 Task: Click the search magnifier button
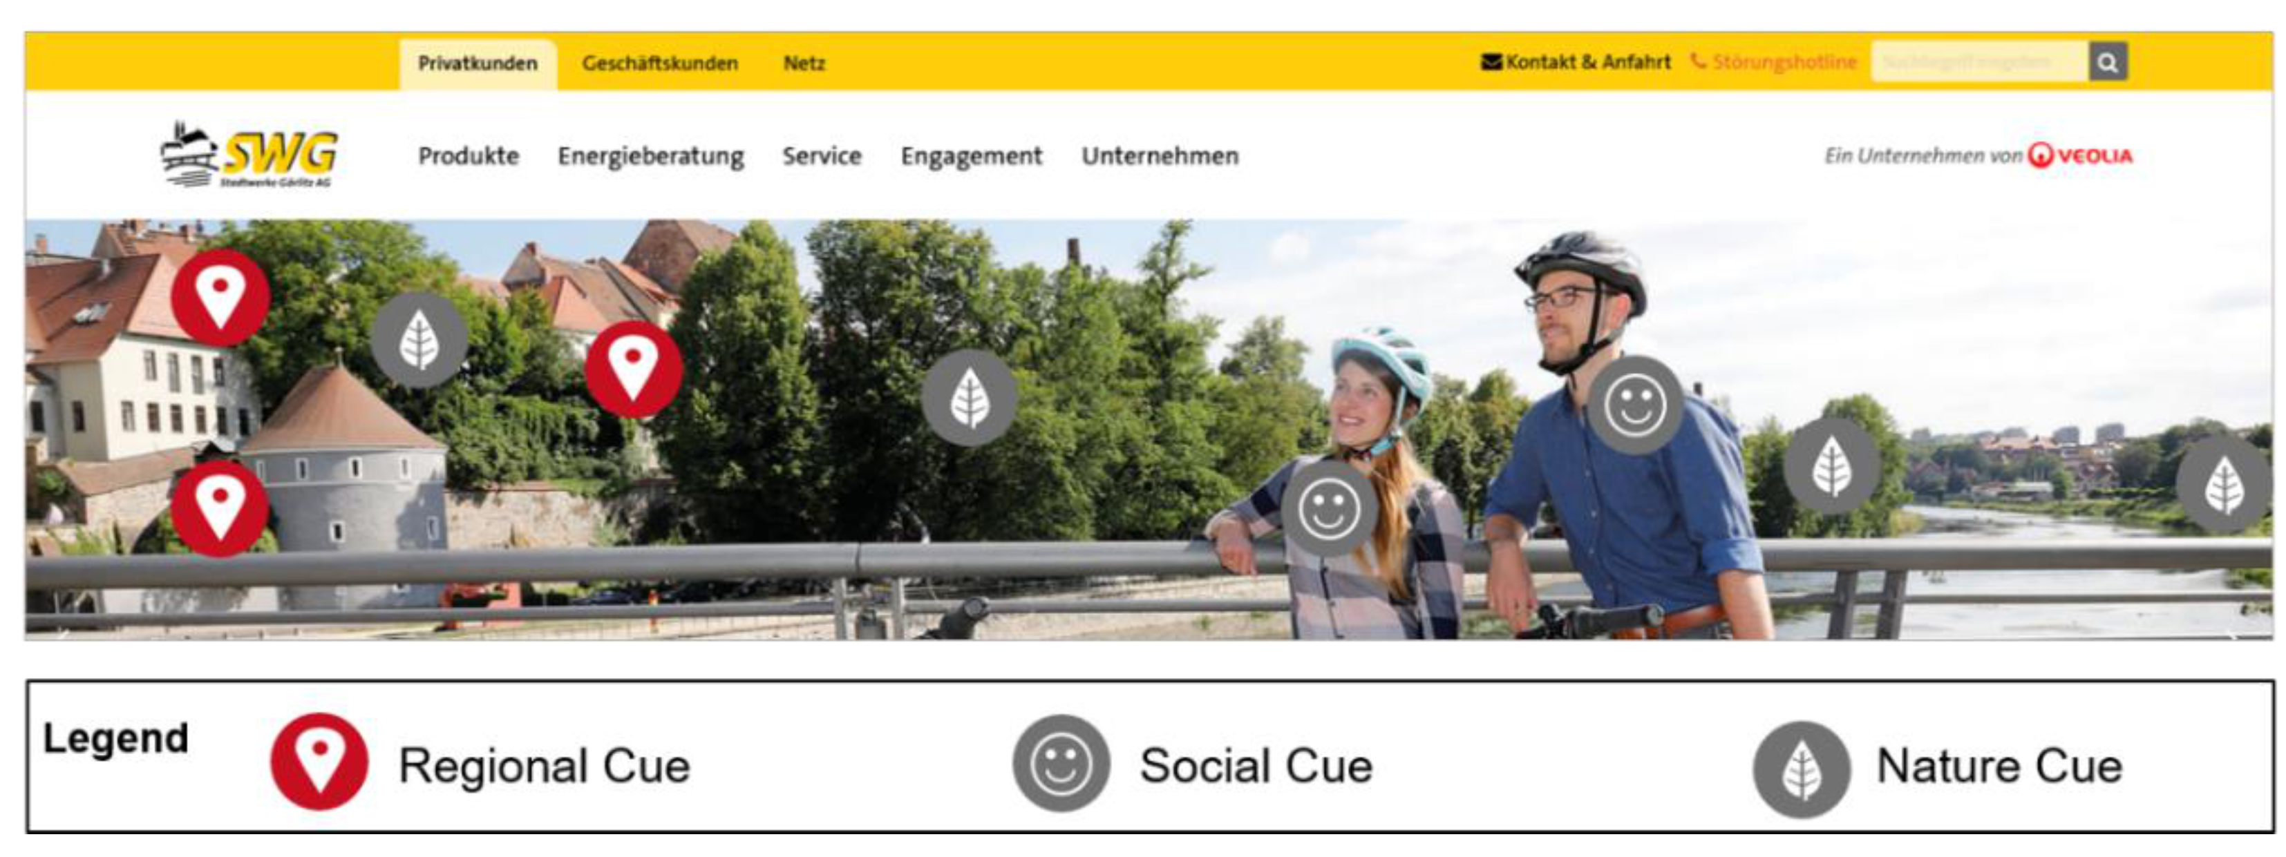coord(2108,62)
